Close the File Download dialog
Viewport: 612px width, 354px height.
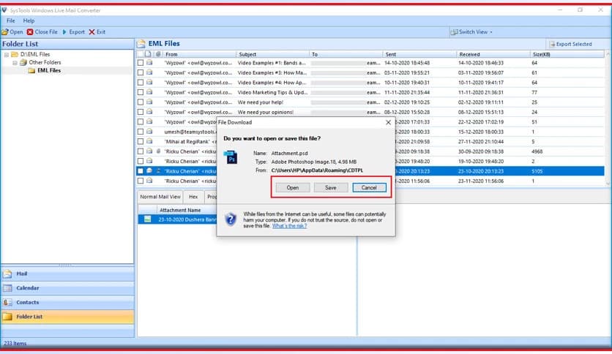388,122
